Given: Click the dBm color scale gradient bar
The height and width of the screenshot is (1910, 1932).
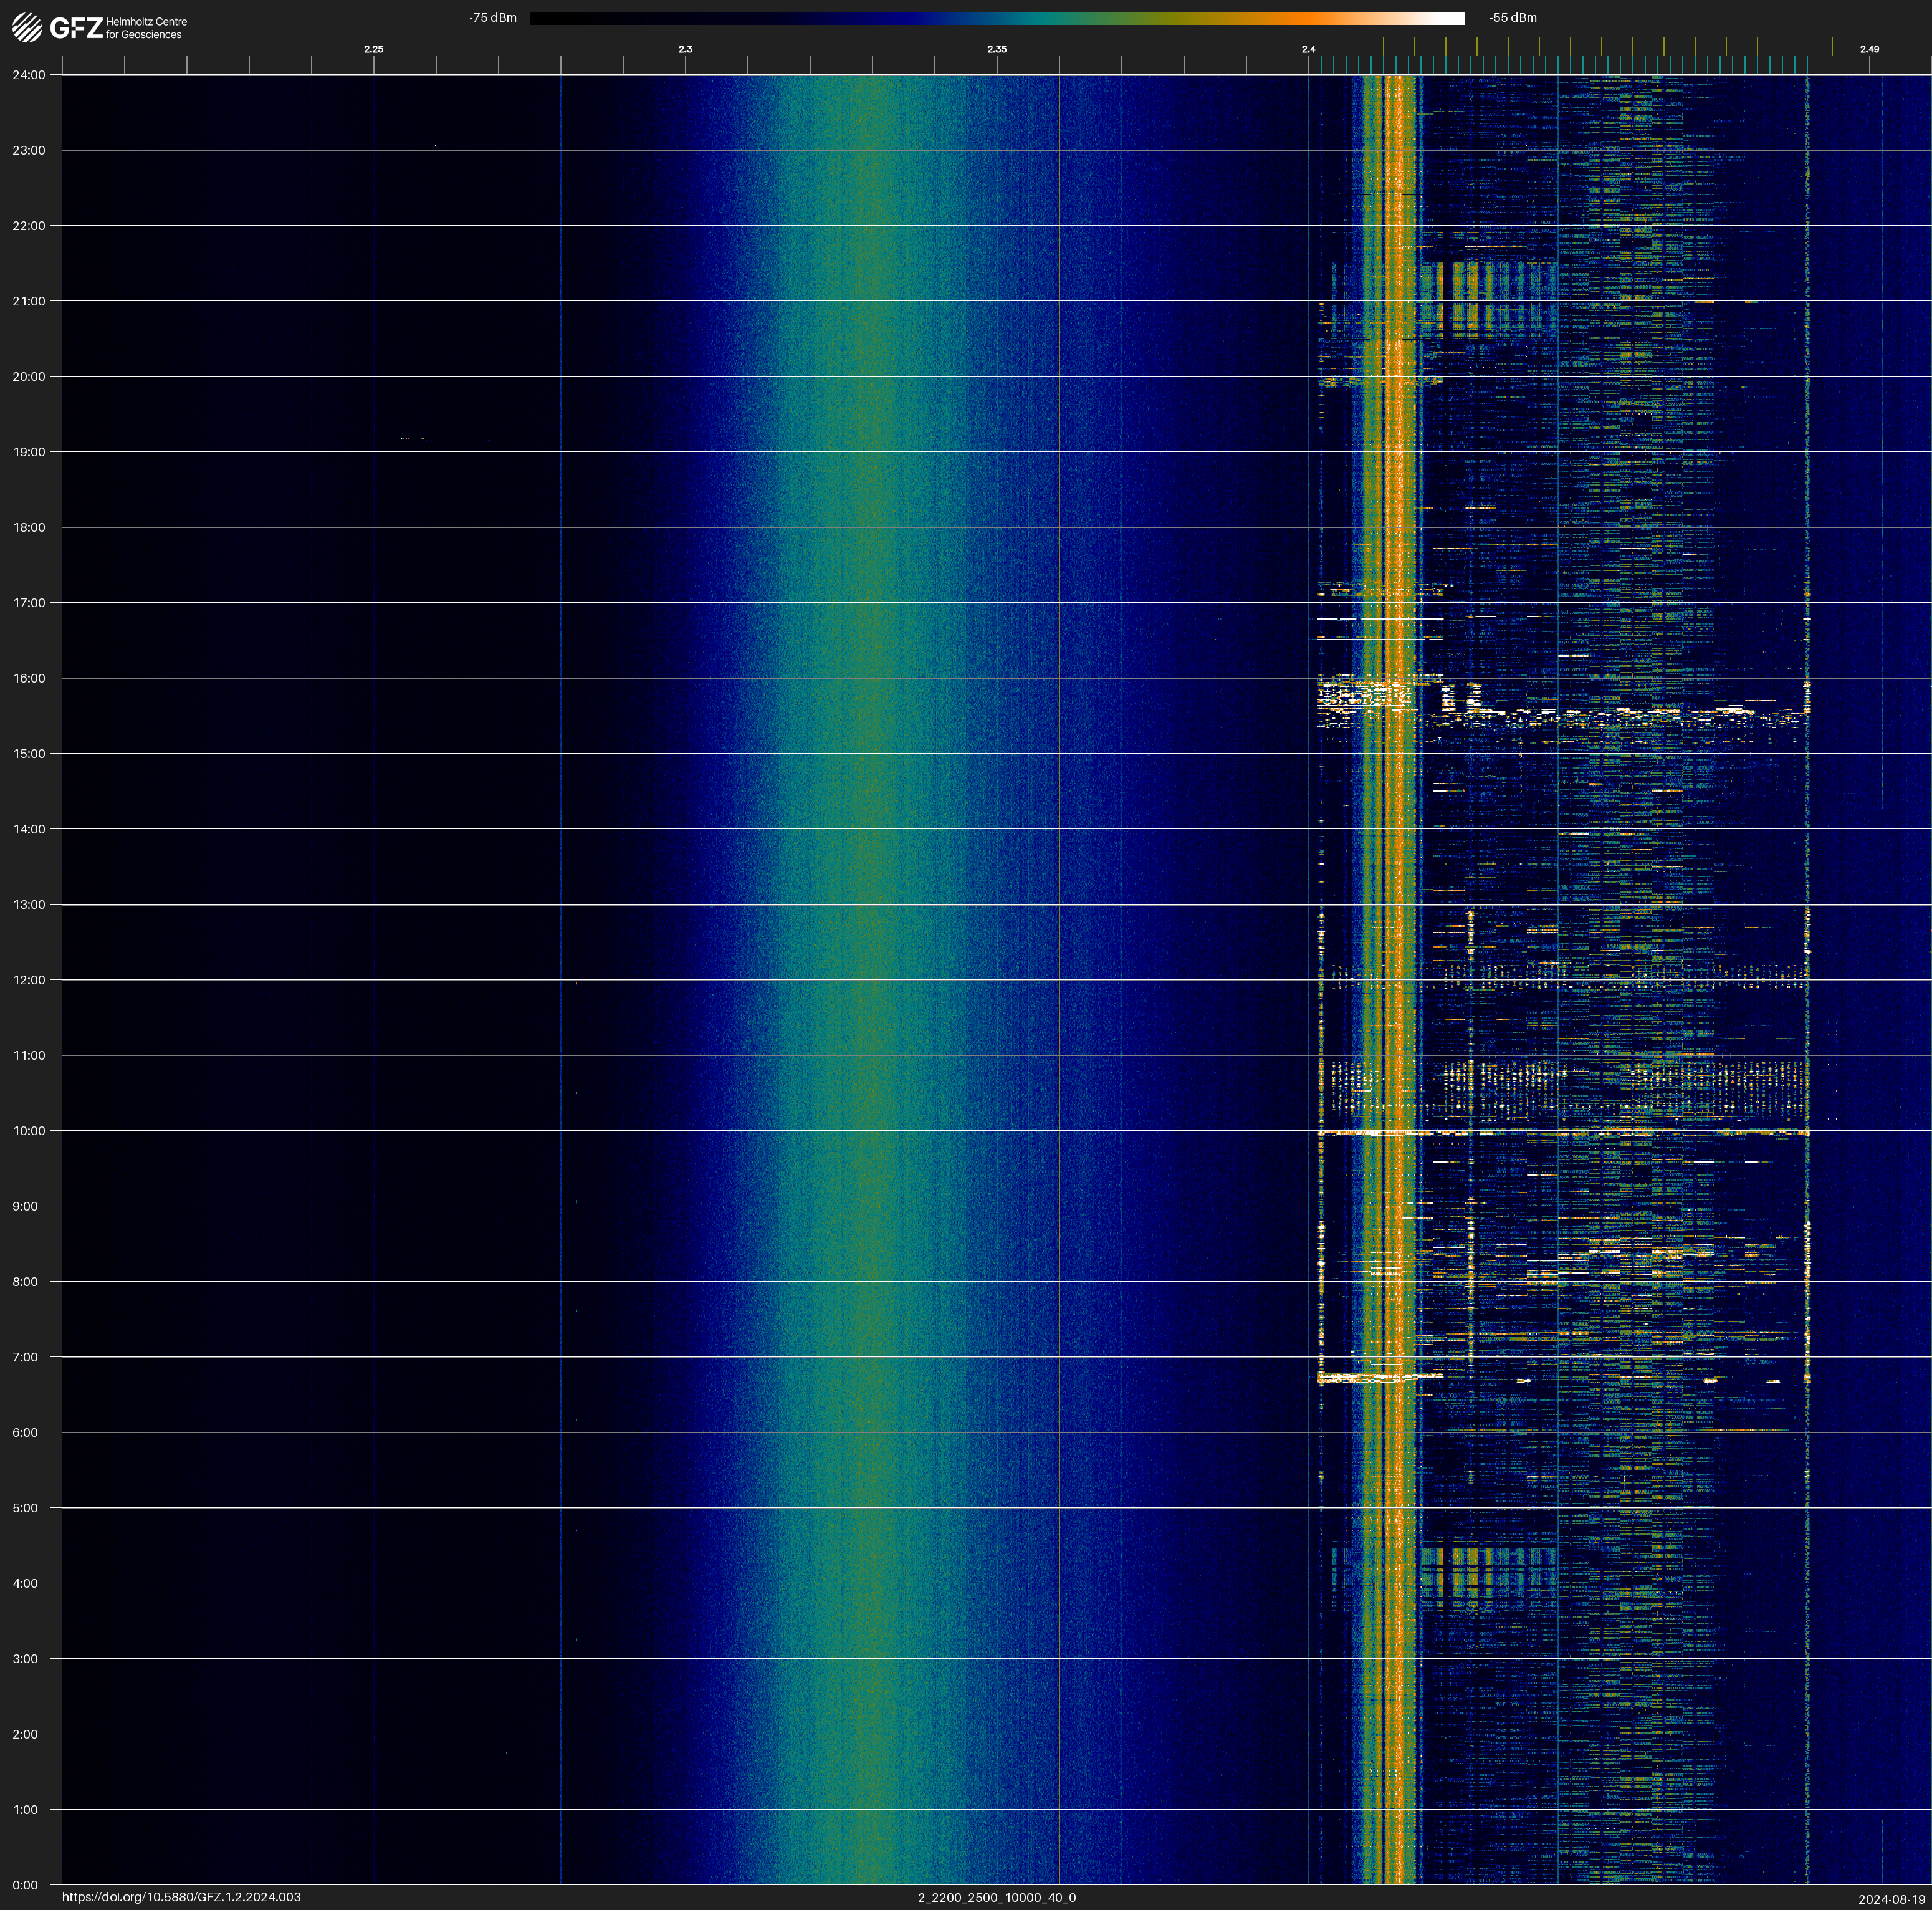Looking at the screenshot, I should coord(996,18).
